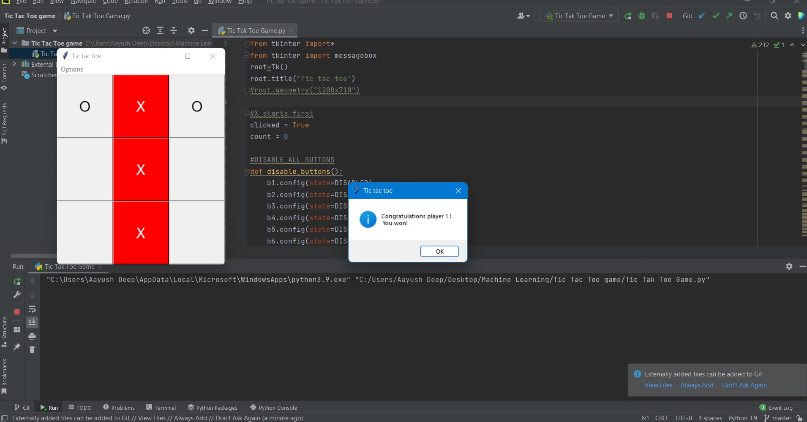Open the Options menu in game window

tap(72, 69)
